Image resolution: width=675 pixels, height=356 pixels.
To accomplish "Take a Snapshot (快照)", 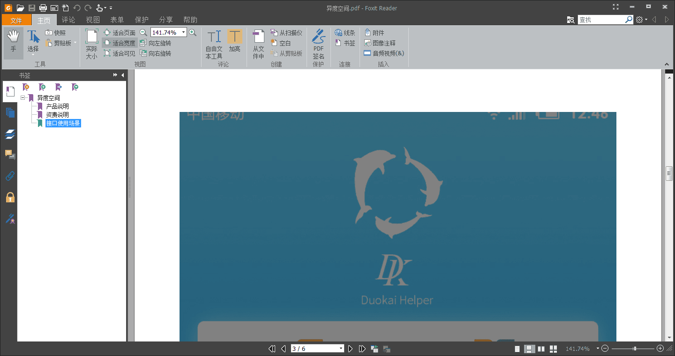I will [x=55, y=33].
